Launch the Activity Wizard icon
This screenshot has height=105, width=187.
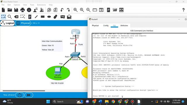(x=42, y=10)
